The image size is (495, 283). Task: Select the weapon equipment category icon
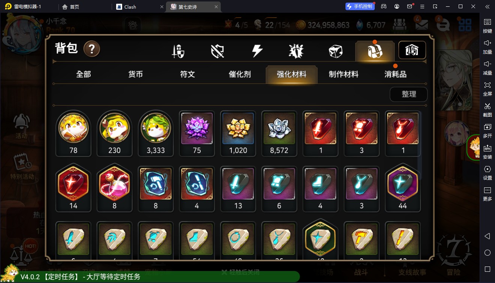(x=178, y=51)
